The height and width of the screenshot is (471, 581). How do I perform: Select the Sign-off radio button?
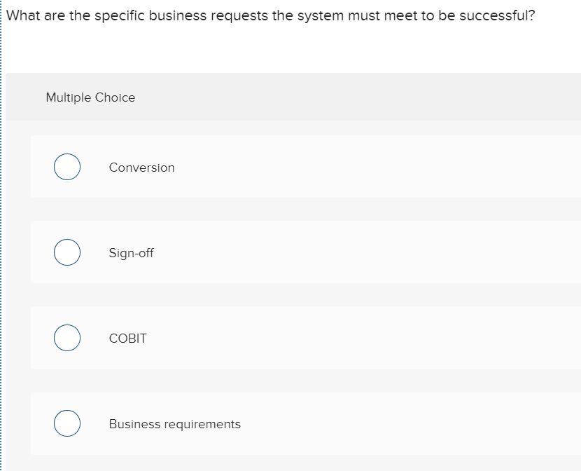coord(66,252)
